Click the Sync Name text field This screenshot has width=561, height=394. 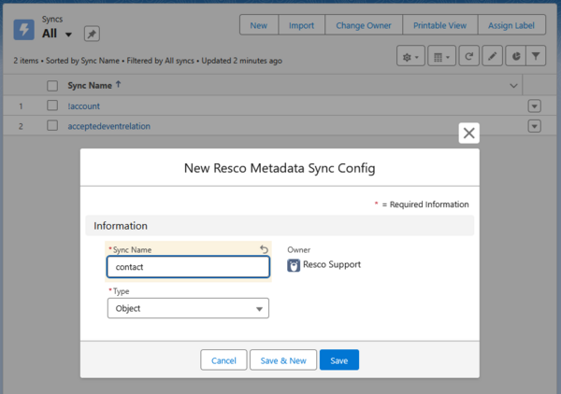[x=188, y=266]
